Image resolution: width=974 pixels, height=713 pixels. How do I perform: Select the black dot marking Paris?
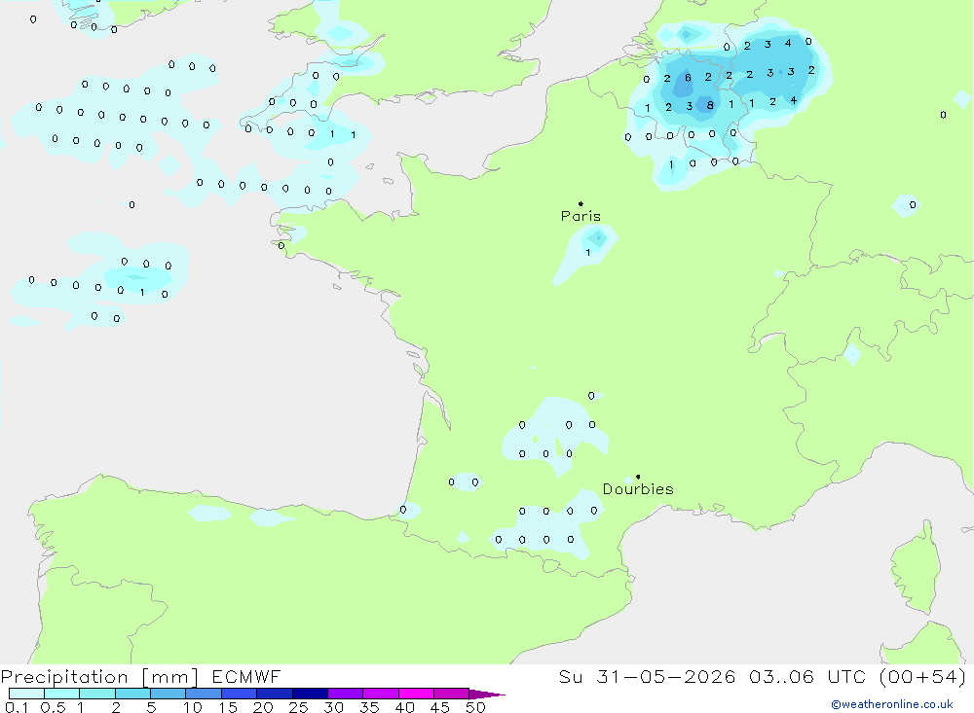[x=581, y=203]
